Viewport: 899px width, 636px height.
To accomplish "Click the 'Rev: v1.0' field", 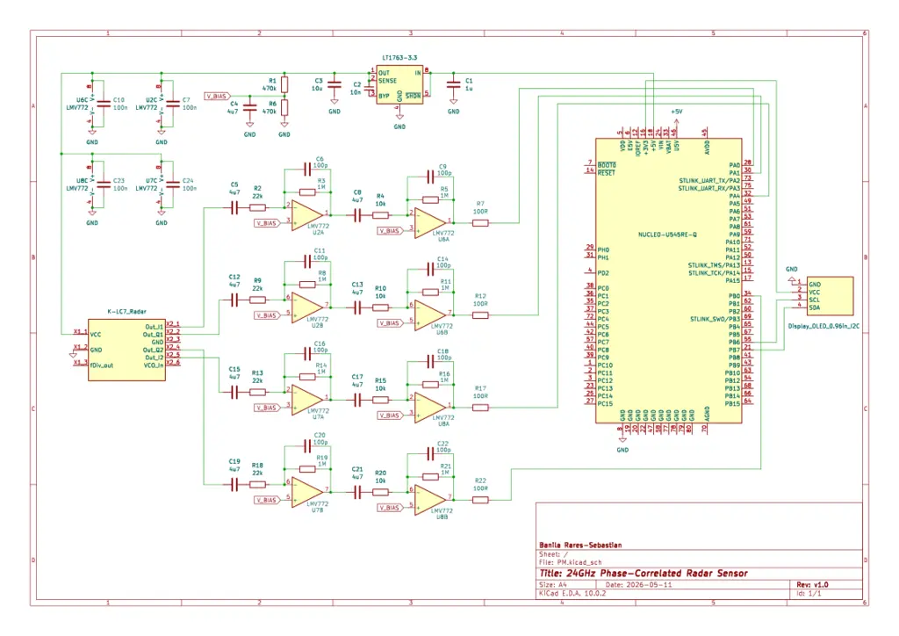I will tap(812, 585).
